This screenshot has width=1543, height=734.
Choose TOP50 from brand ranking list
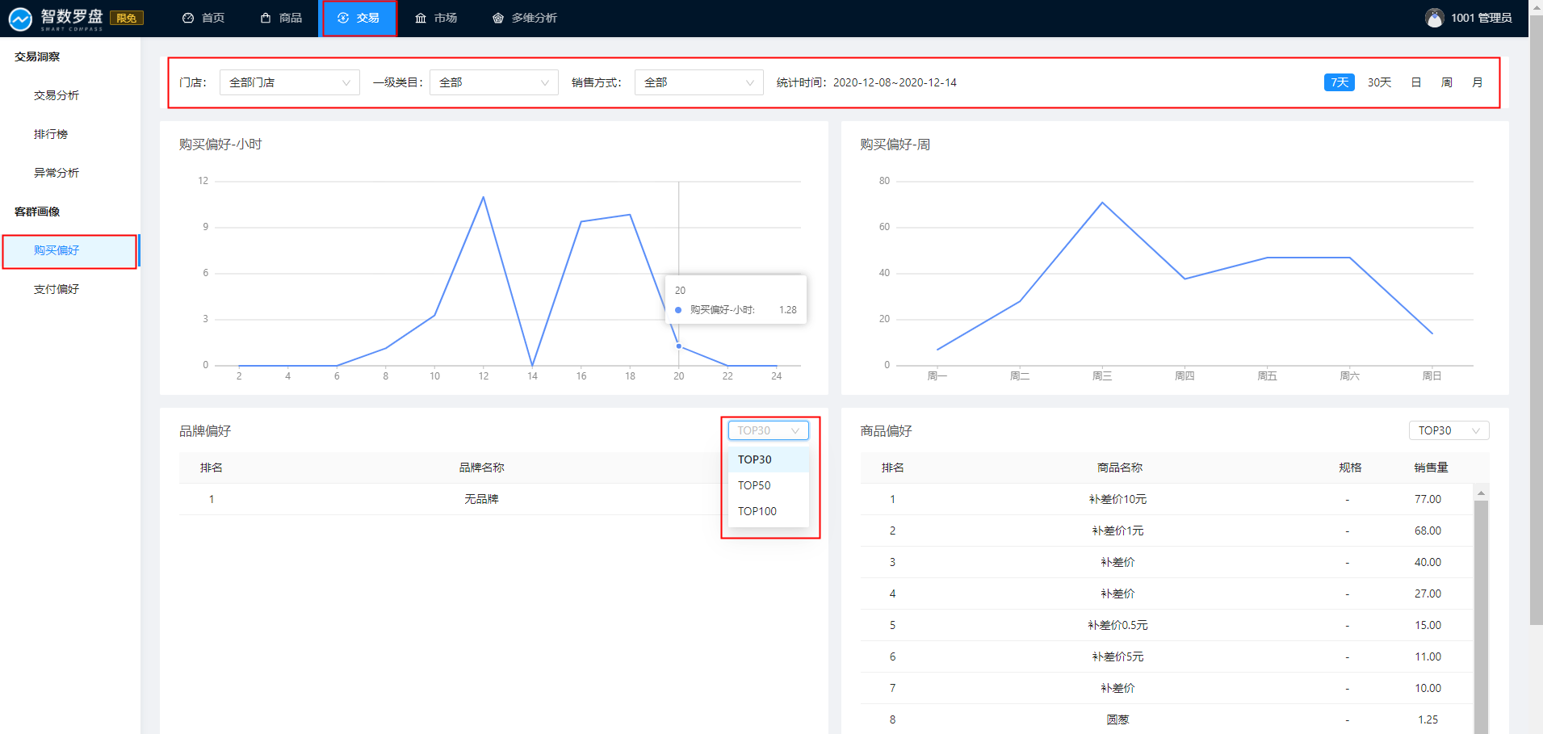pyautogui.click(x=754, y=485)
